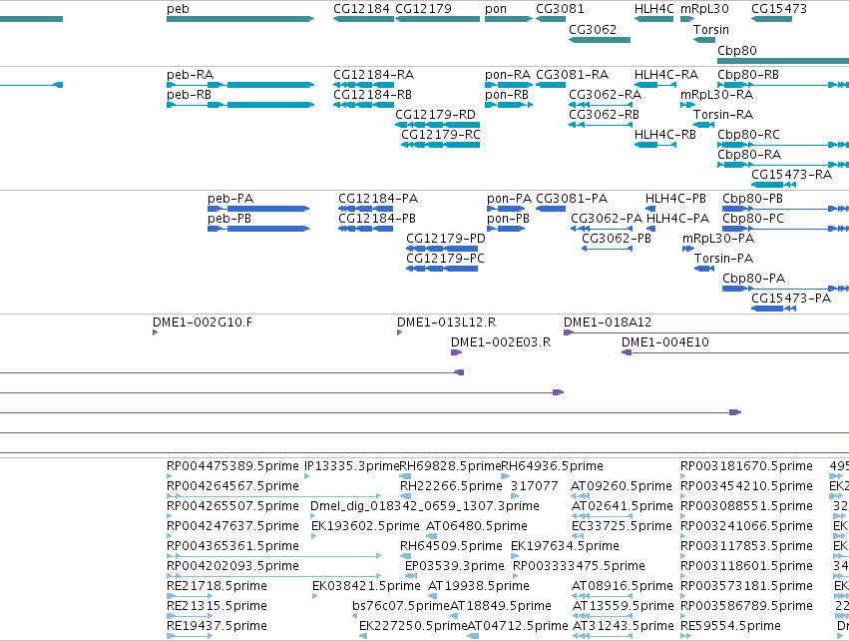Select transcript CG3062-RB
This screenshot has height=641, width=849.
click(x=600, y=125)
